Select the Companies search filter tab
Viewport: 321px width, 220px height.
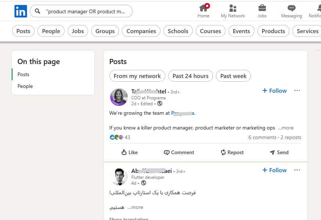[x=141, y=31]
